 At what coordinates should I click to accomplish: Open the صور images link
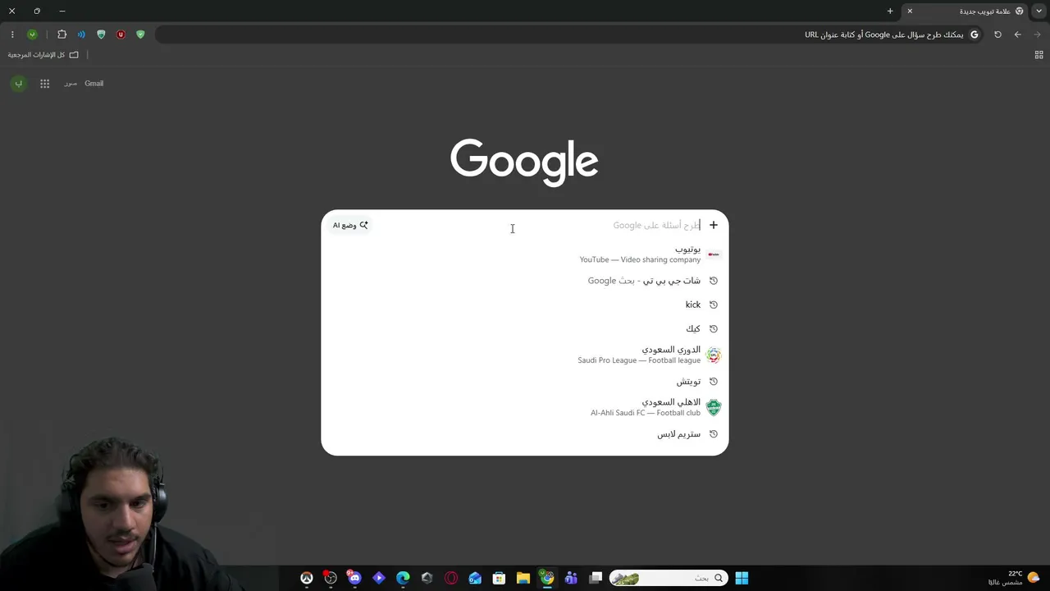pos(71,84)
